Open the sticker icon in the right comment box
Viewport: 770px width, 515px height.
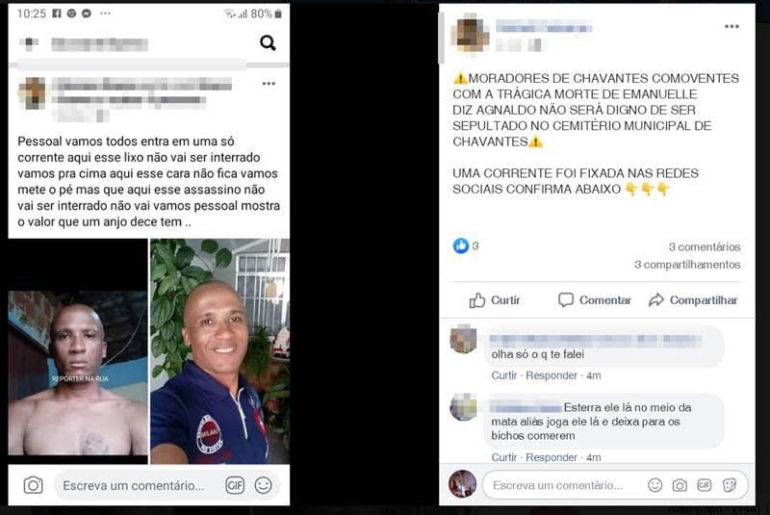pos(730,485)
